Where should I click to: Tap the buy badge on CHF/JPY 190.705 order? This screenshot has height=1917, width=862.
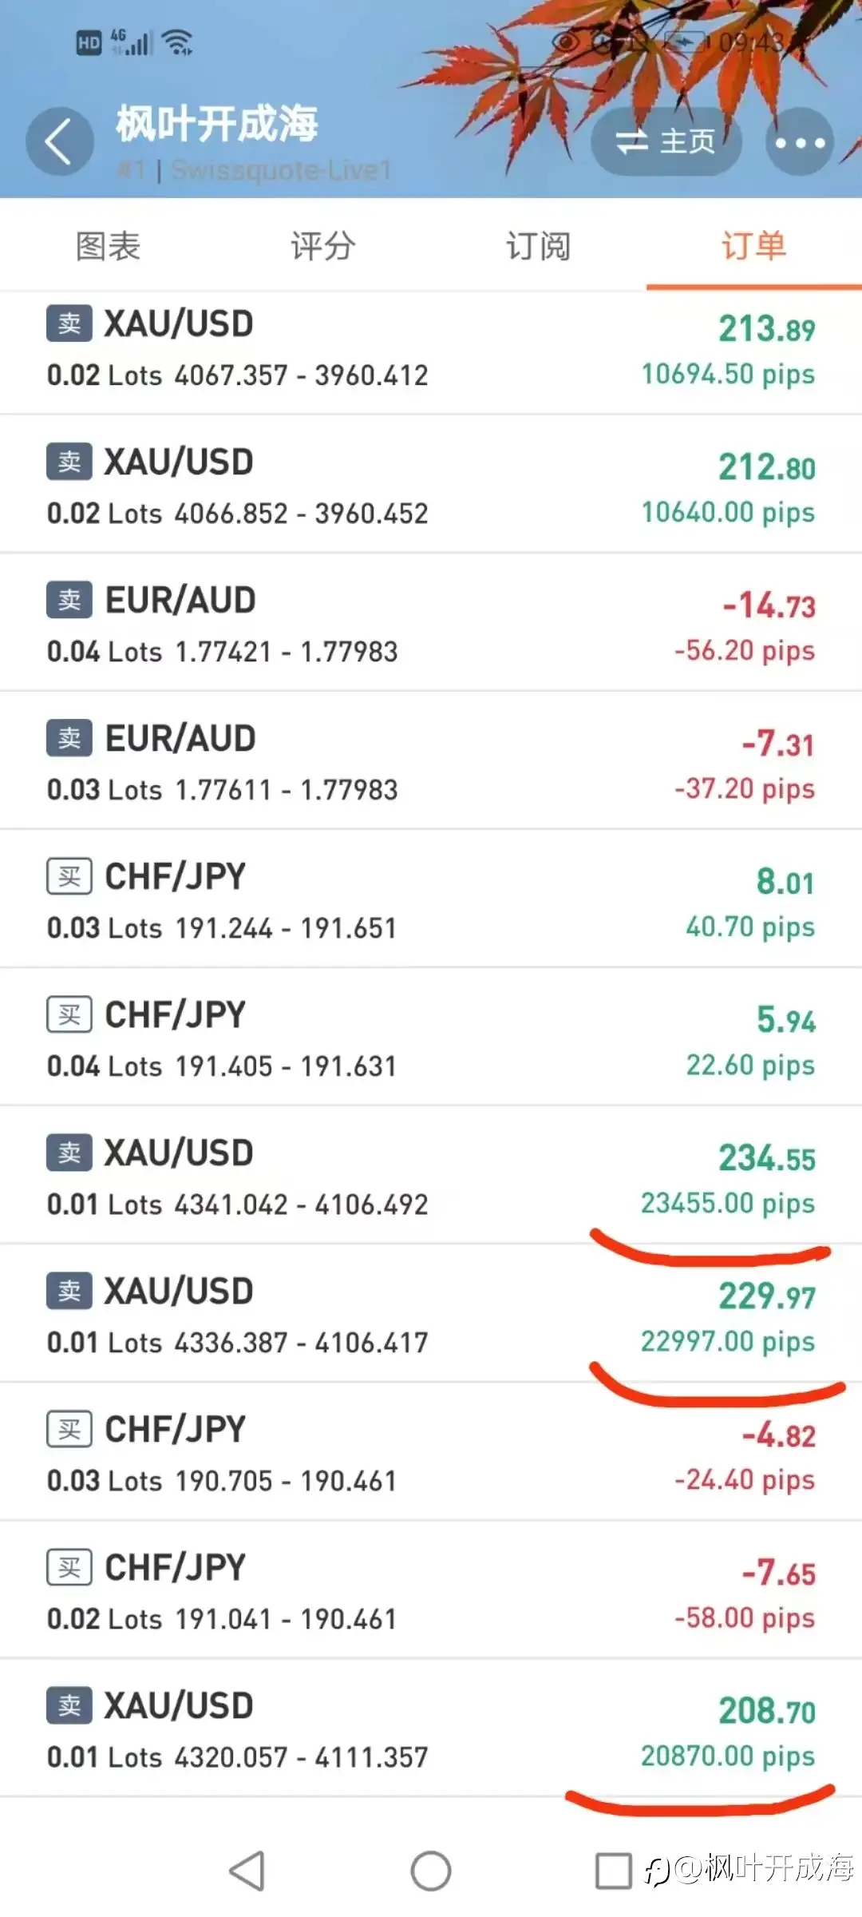pos(69,1429)
